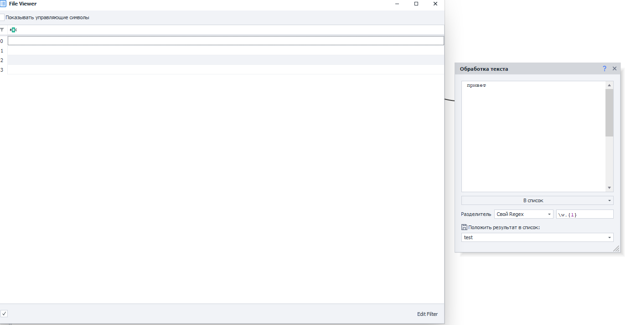
Task: Click the resize grip of text panel
Action: click(616, 248)
